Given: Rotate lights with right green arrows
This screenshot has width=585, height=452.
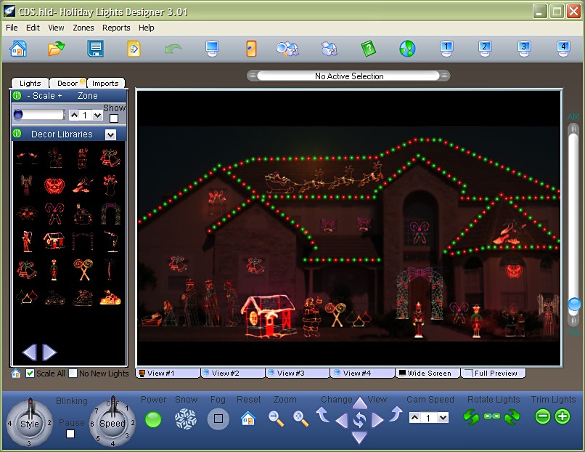Looking at the screenshot, I should point(512,416).
